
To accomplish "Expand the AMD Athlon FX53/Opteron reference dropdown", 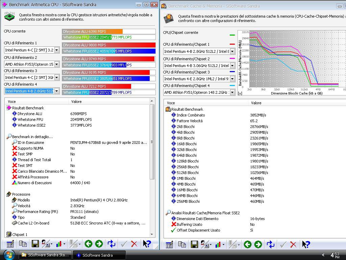I will [x=56, y=64].
